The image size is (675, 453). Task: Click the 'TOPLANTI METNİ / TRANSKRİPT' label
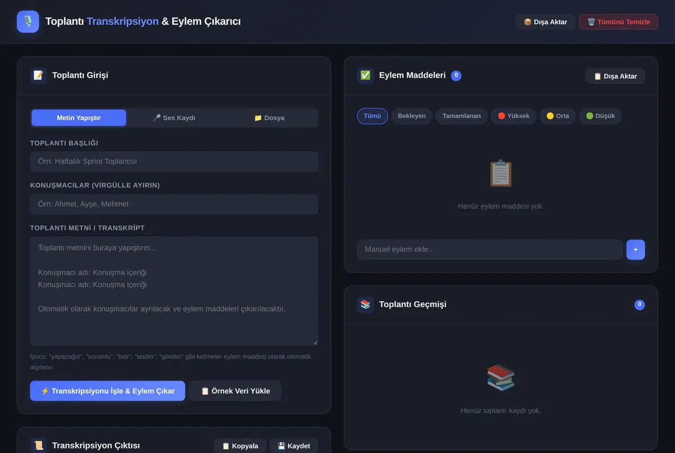pos(87,228)
